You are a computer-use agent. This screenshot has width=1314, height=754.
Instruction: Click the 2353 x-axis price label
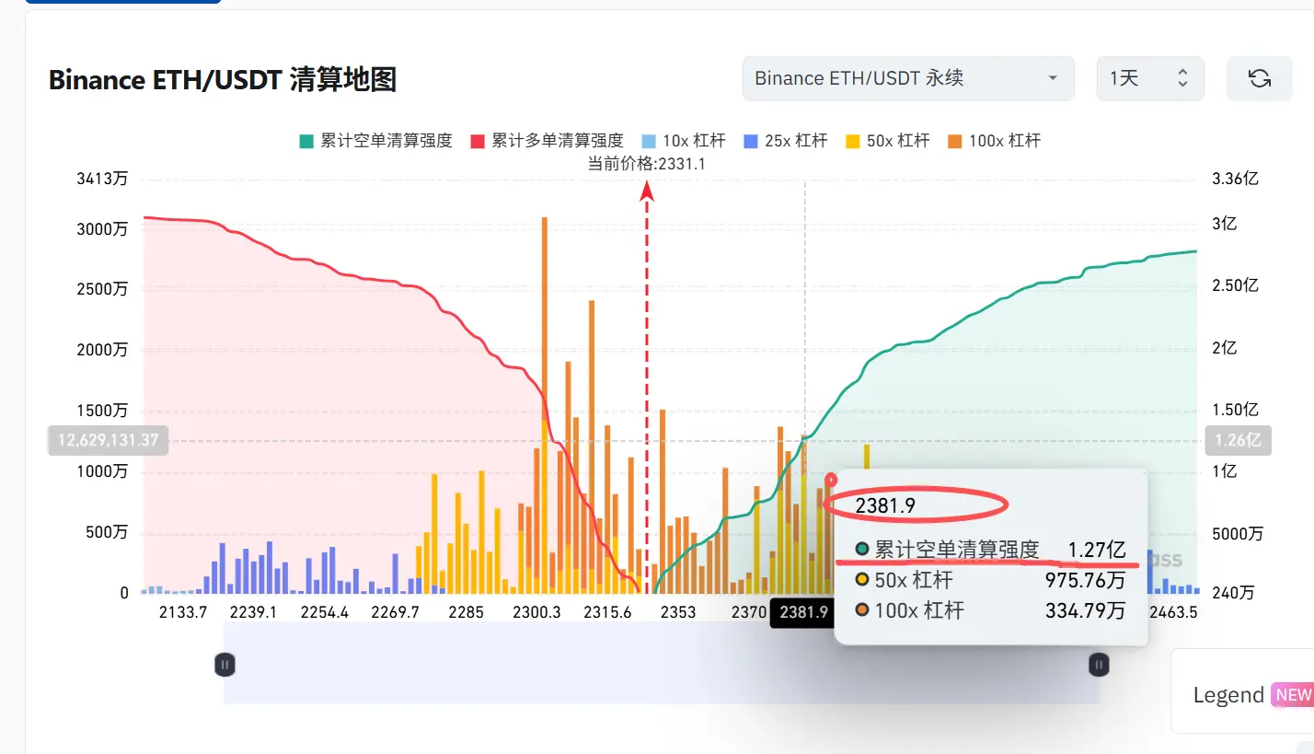(x=678, y=612)
